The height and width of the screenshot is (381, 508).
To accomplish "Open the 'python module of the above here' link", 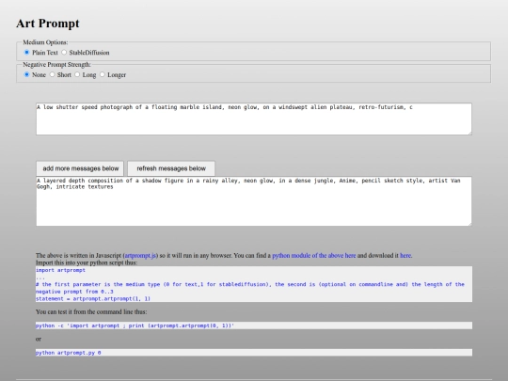I will tap(314, 255).
